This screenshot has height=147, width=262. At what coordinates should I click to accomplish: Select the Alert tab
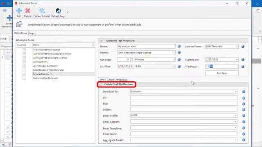coord(111,80)
